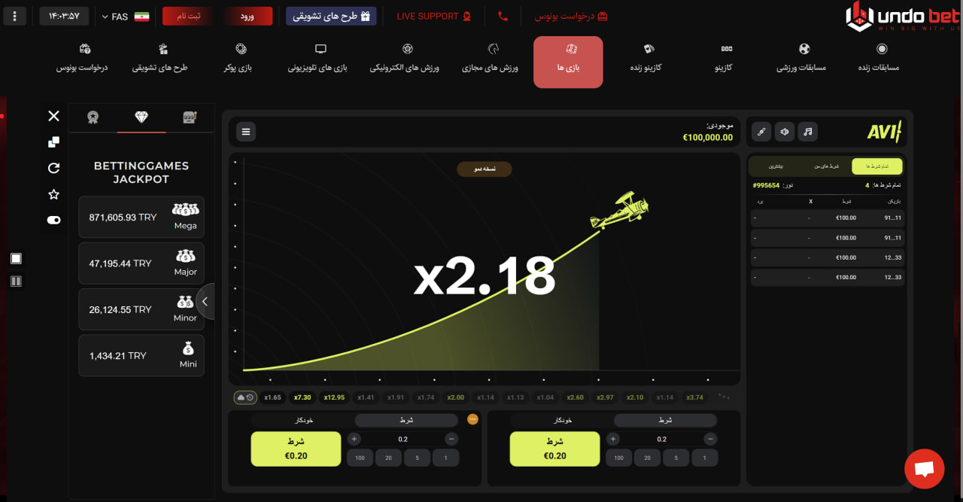This screenshot has height=502, width=963.
Task: Select split-screen layout icon
Action: [x=16, y=281]
